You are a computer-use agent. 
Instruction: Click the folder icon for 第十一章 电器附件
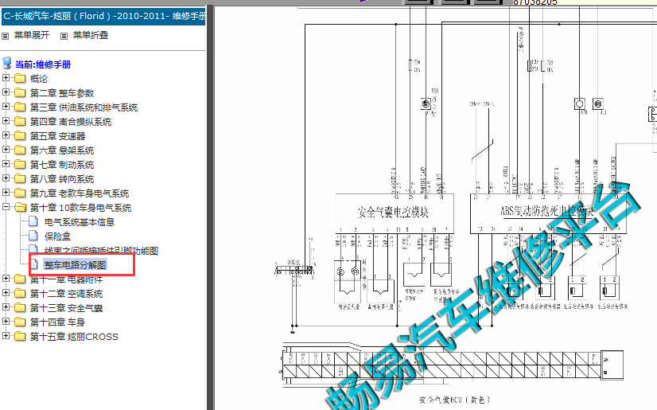tap(20, 279)
